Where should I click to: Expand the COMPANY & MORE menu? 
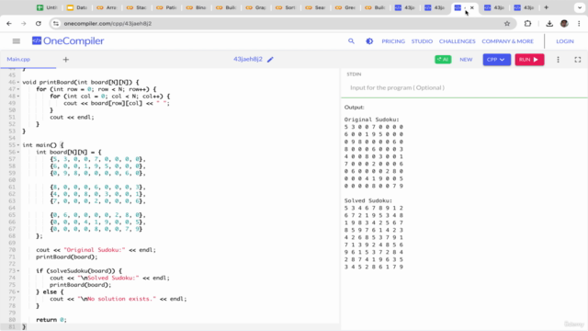point(507,41)
